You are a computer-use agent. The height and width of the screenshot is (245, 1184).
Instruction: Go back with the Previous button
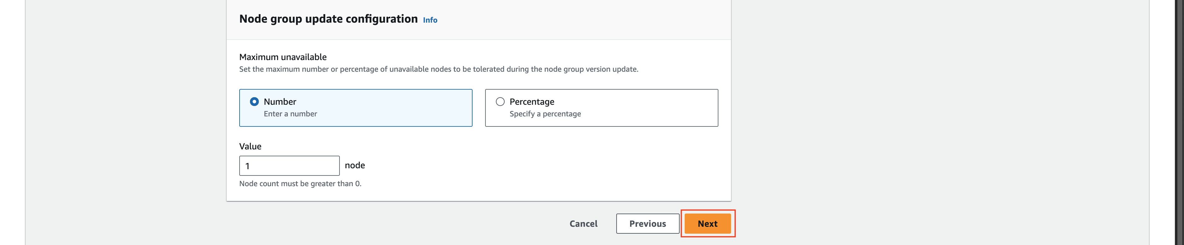tap(647, 224)
